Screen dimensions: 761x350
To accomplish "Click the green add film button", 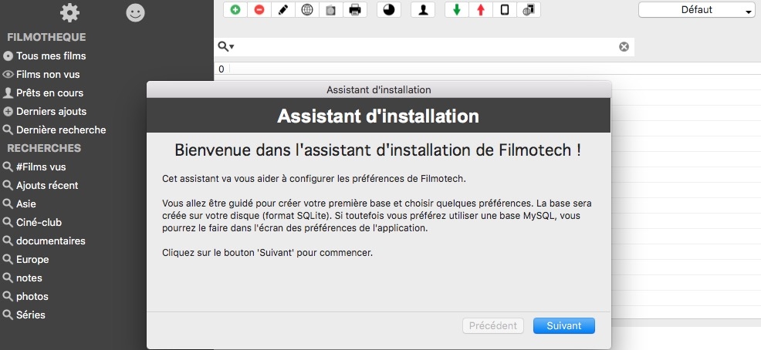I will pos(235,10).
